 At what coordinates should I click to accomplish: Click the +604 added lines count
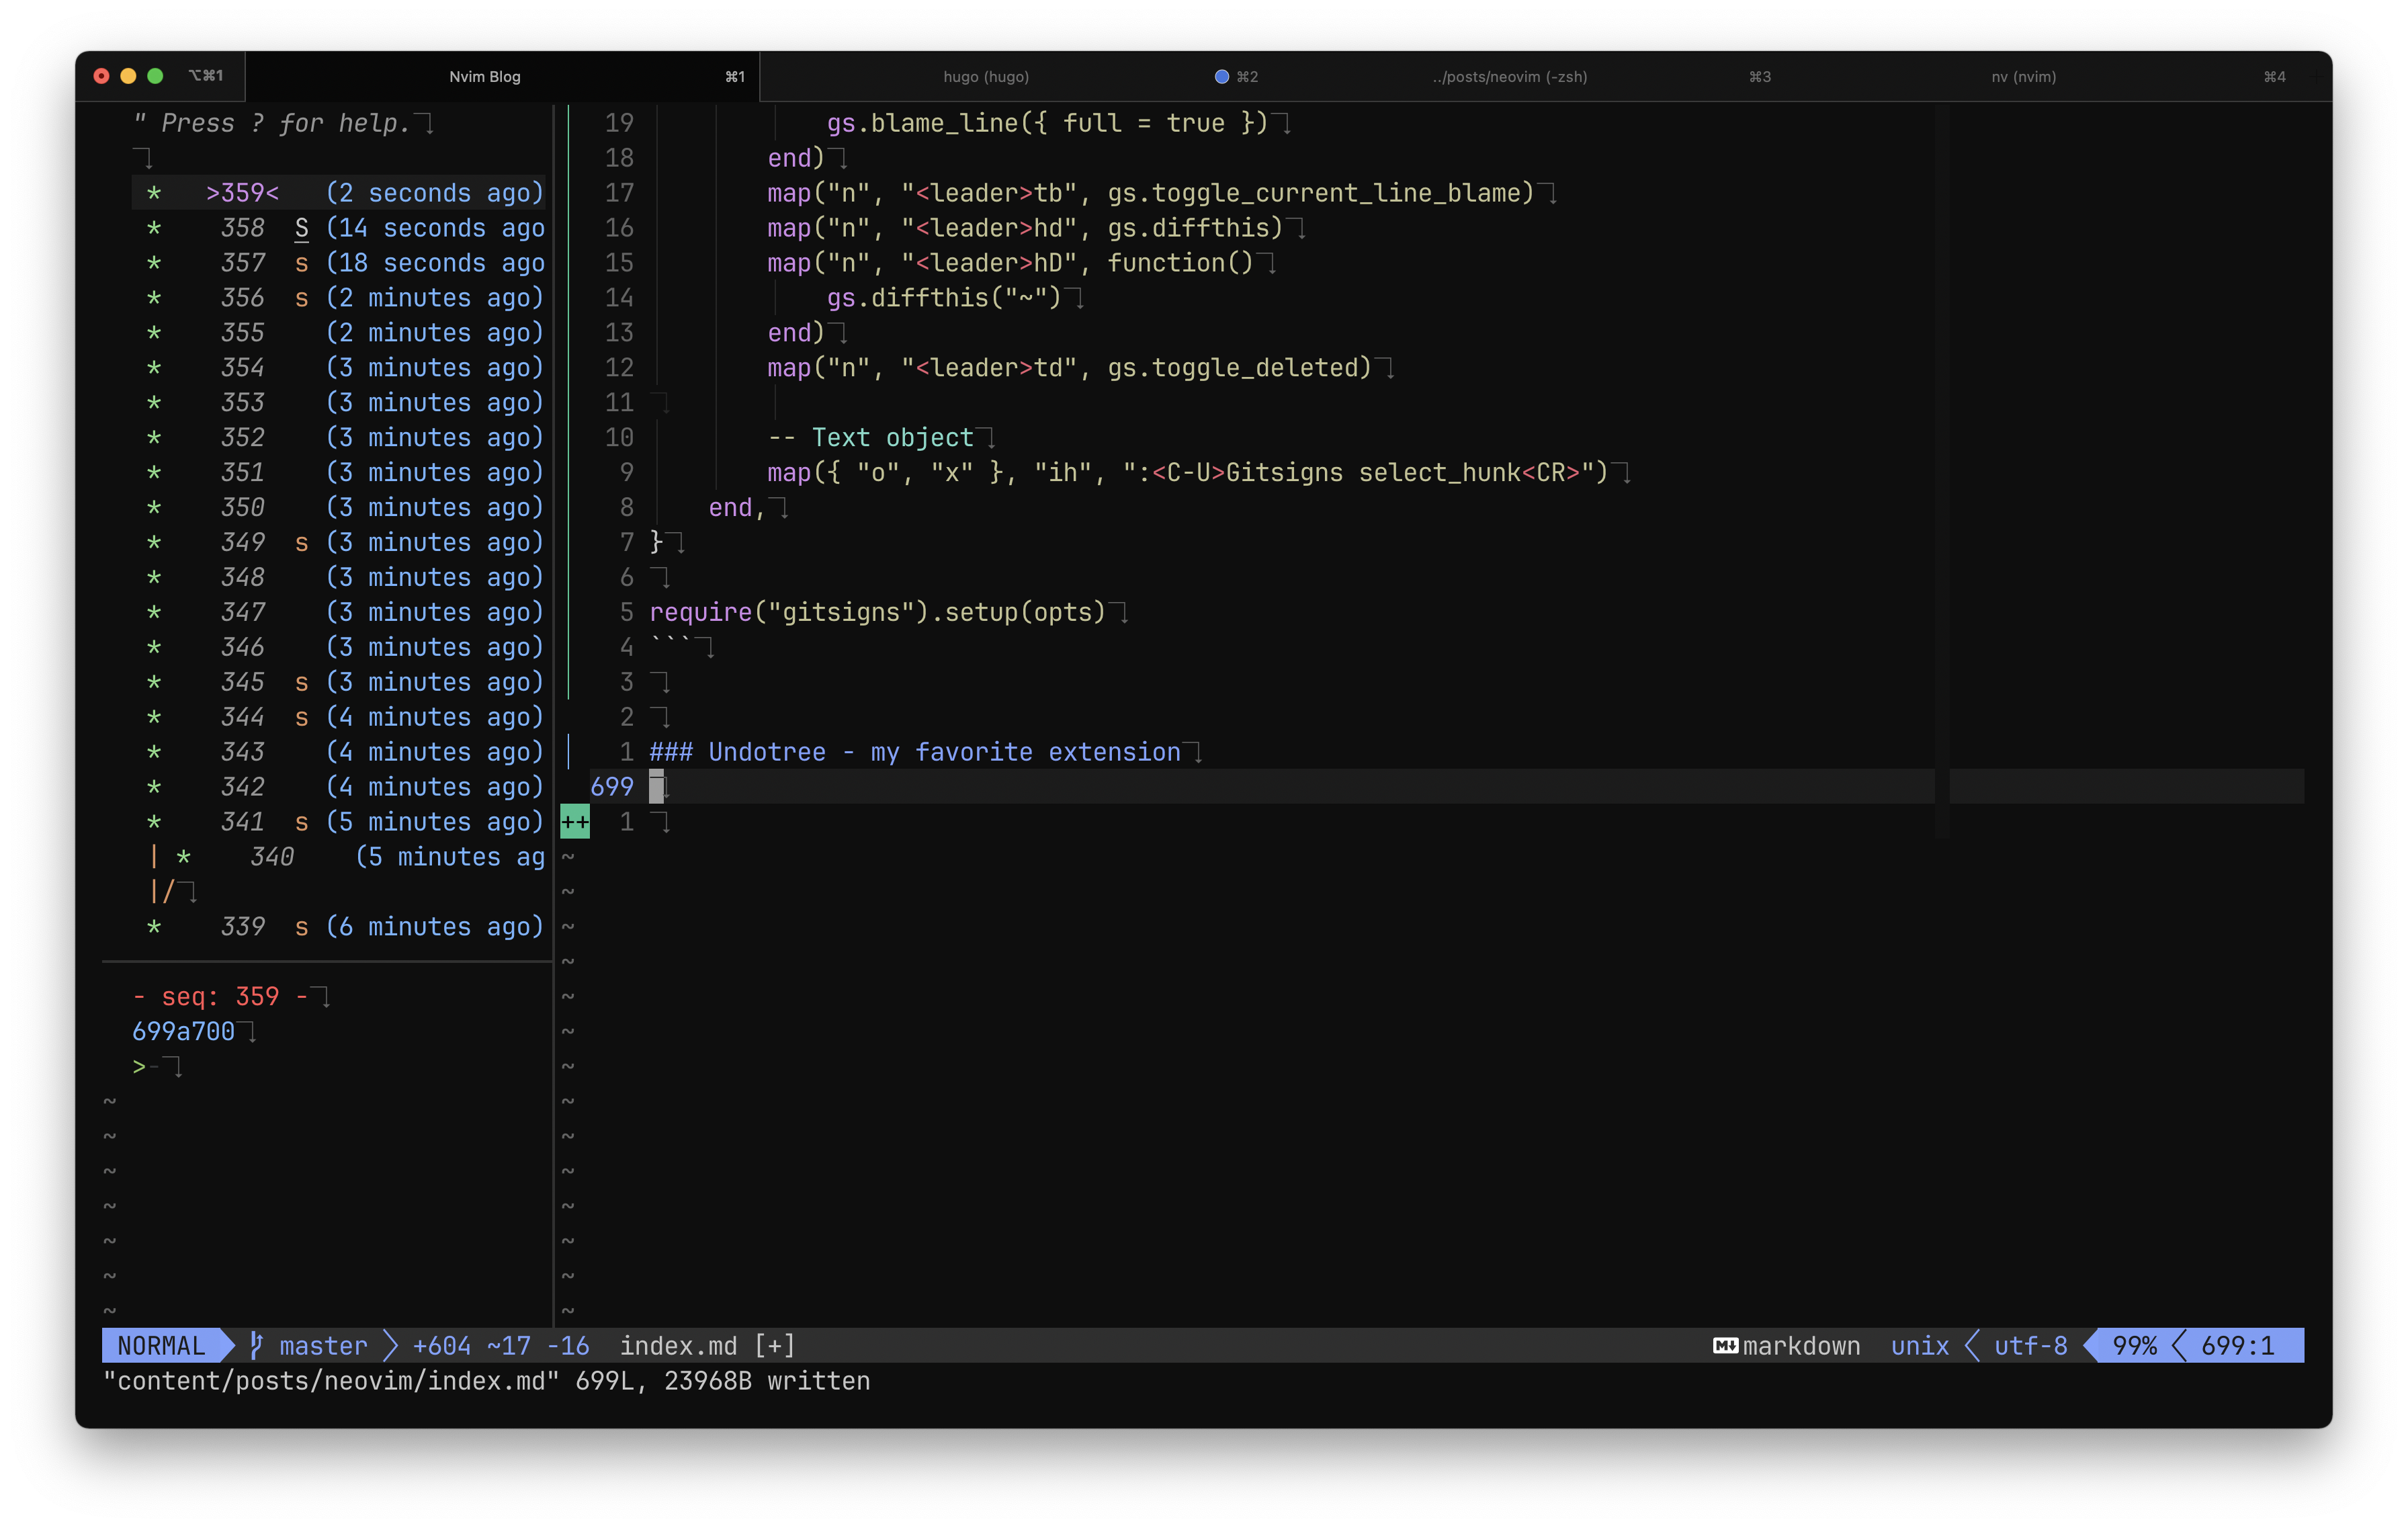tap(441, 1345)
